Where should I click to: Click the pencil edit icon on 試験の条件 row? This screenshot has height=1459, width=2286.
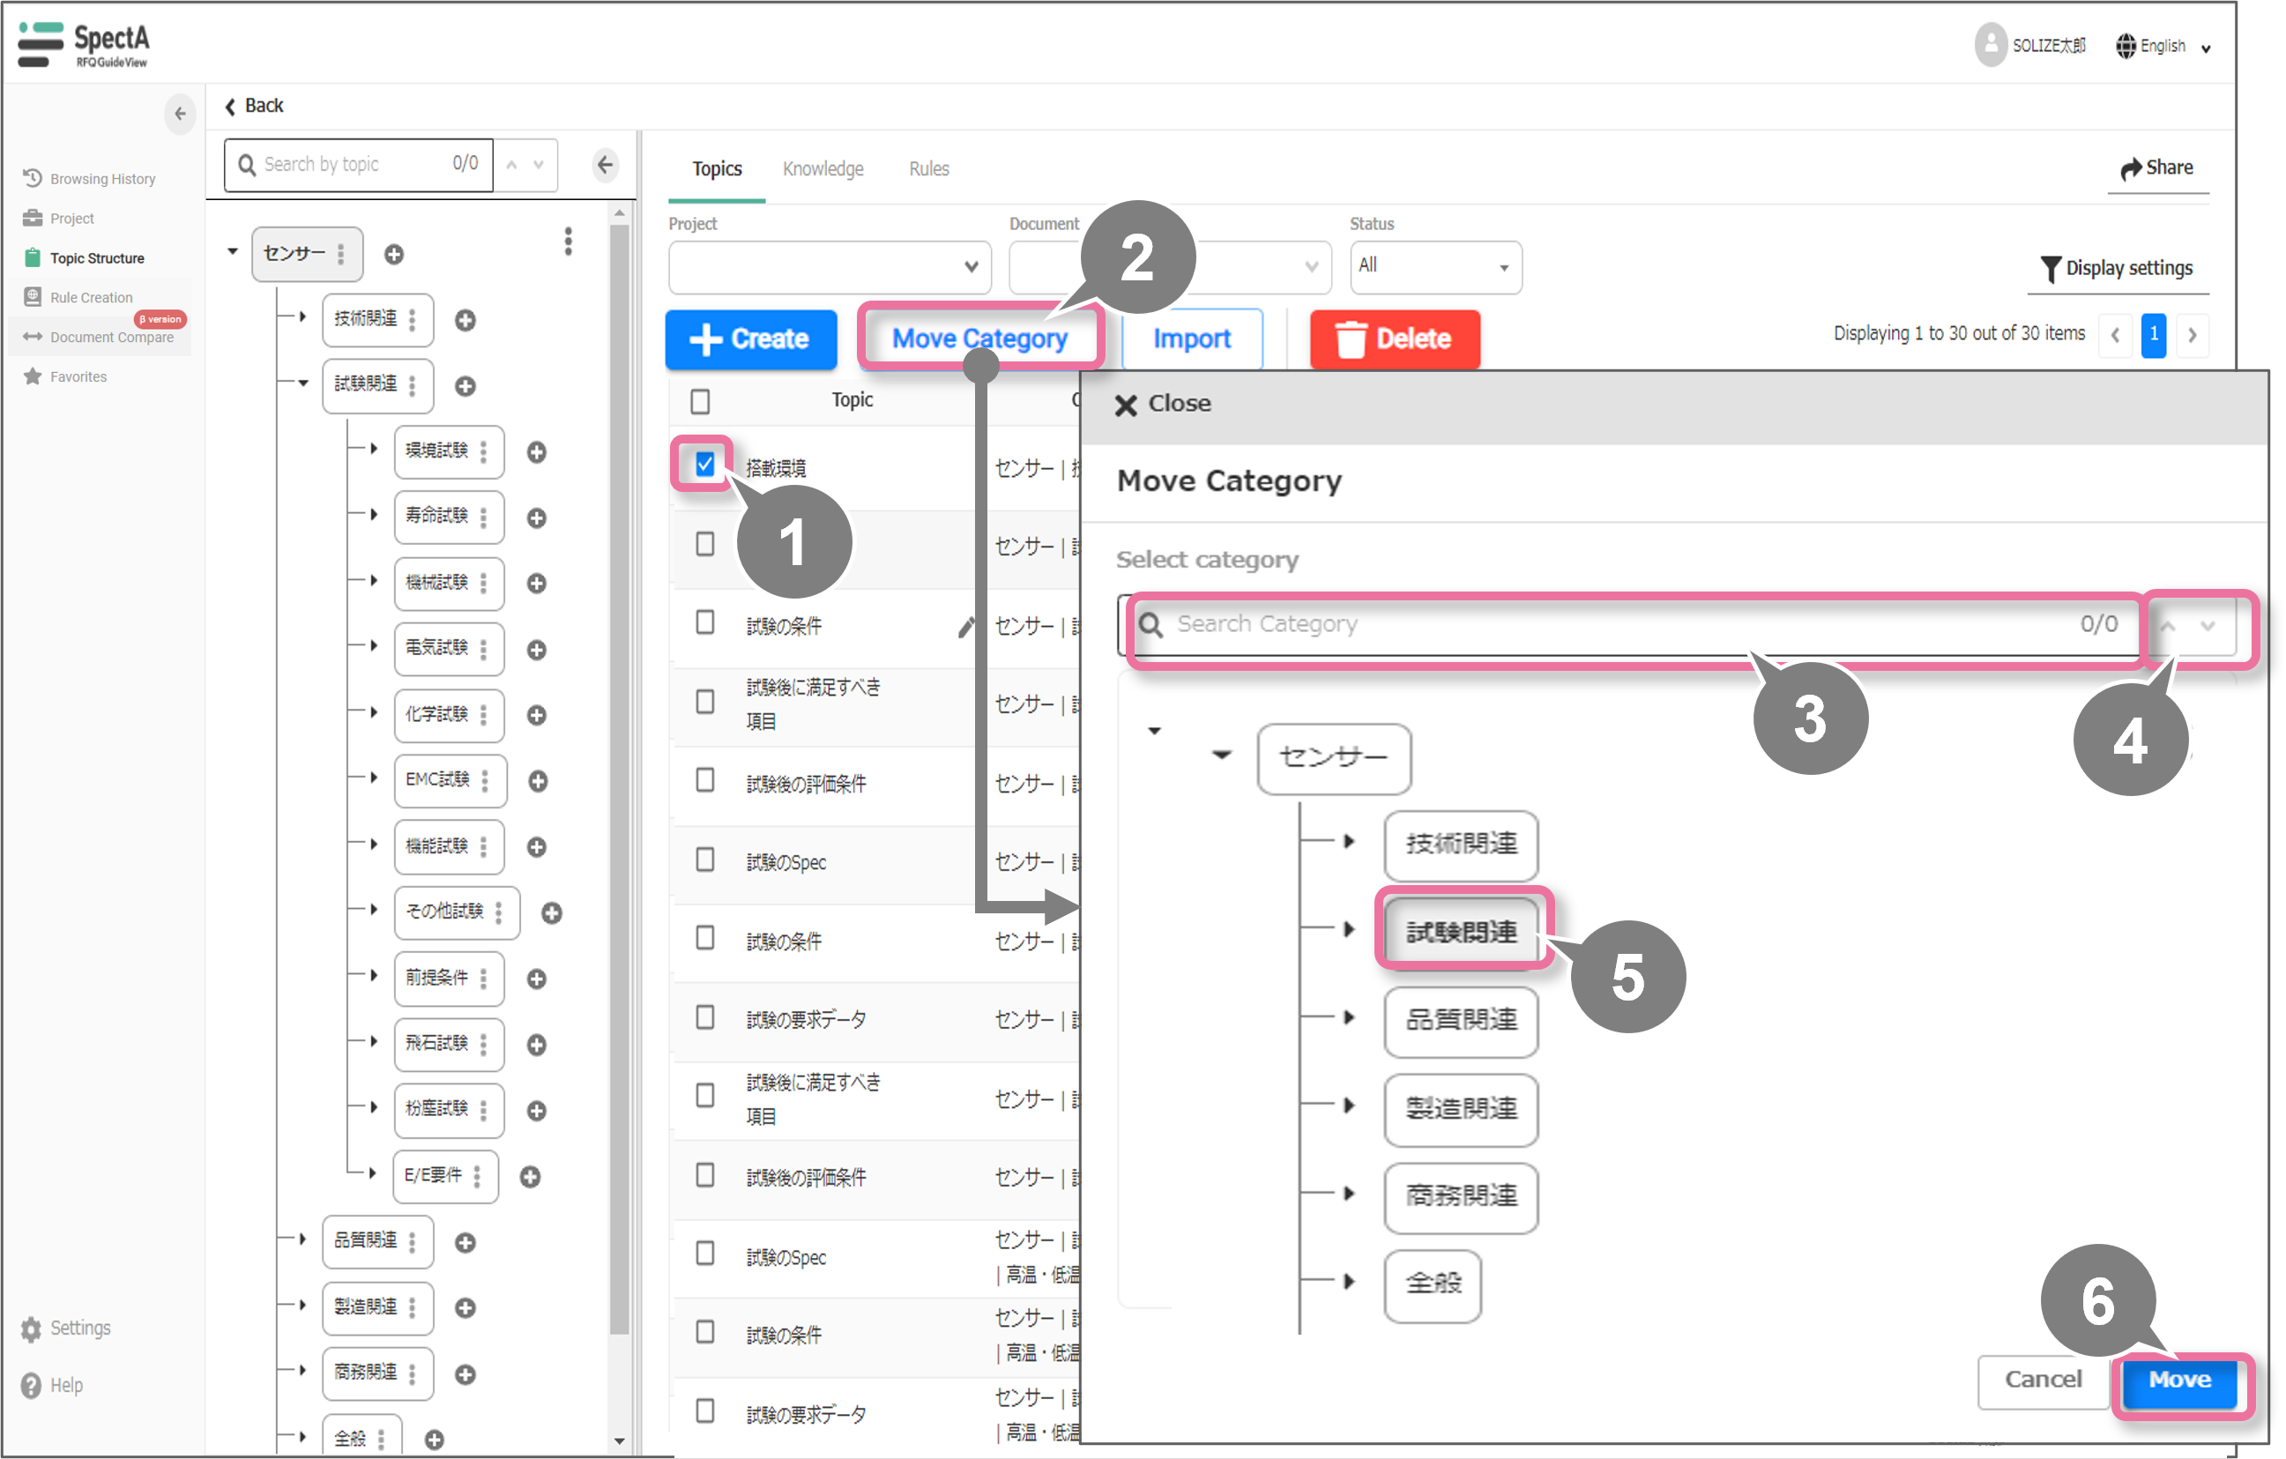(x=965, y=627)
